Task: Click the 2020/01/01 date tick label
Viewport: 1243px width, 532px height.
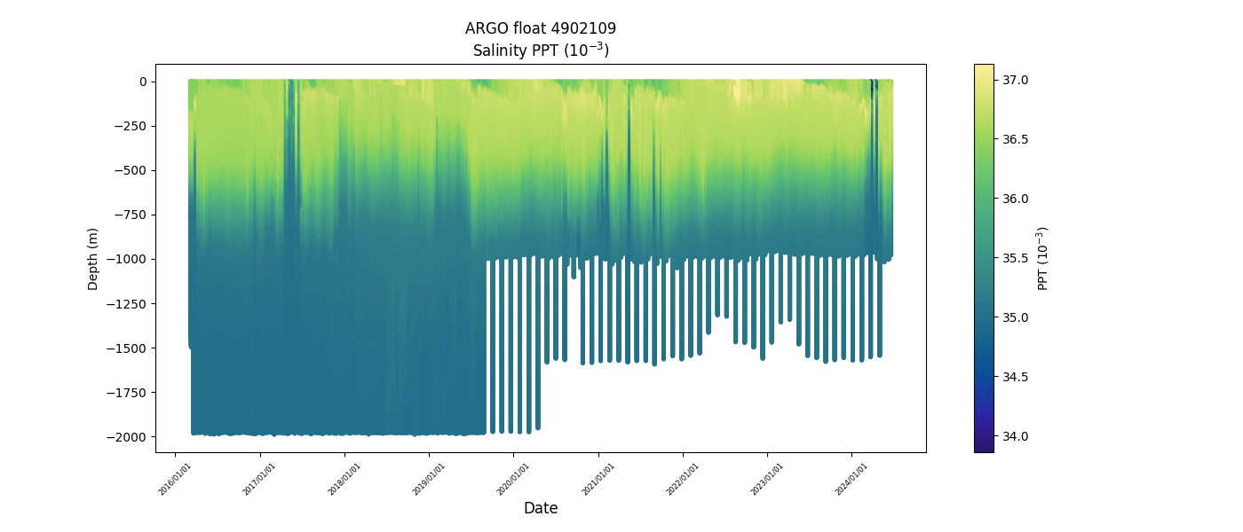Action: coord(513,479)
